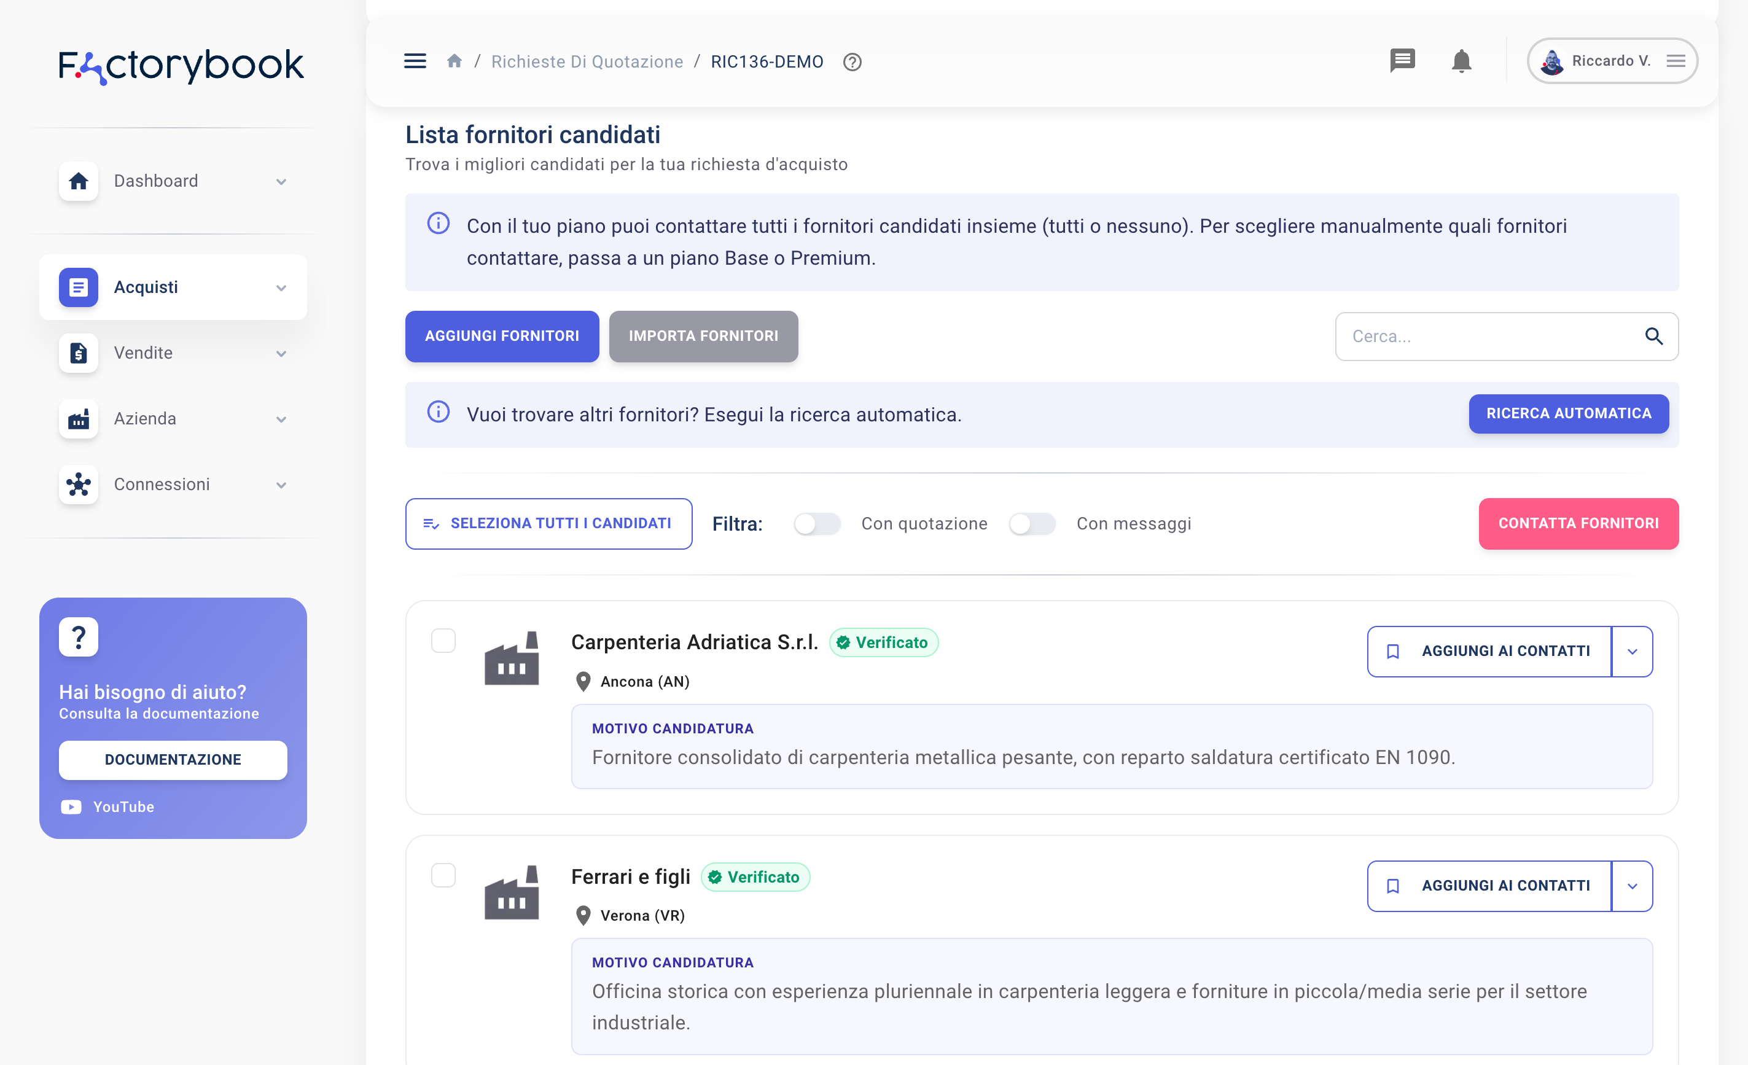The width and height of the screenshot is (1748, 1065).
Task: Expand the Azienda menu chevron
Action: [x=282, y=419]
